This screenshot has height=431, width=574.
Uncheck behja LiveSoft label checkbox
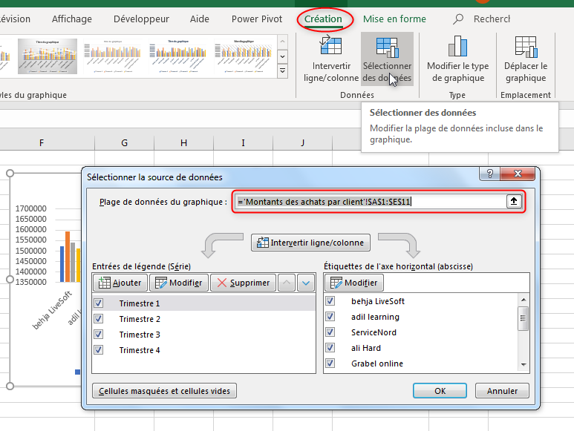[x=330, y=301]
